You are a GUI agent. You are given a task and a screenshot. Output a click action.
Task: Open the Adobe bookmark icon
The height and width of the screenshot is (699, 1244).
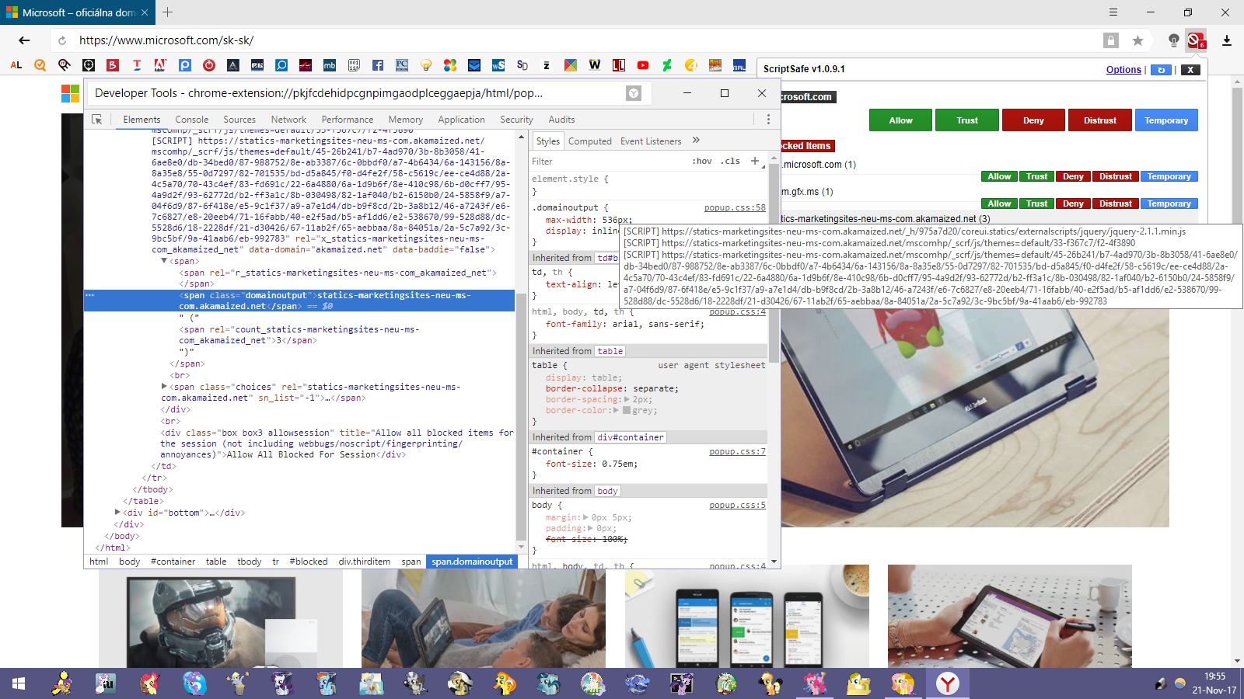point(160,65)
